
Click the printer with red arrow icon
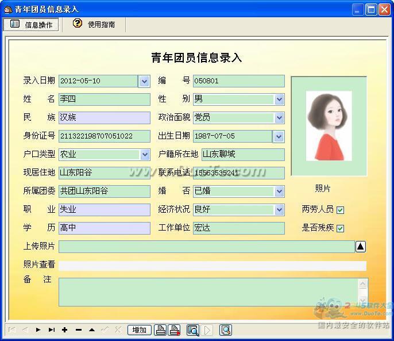175,330
